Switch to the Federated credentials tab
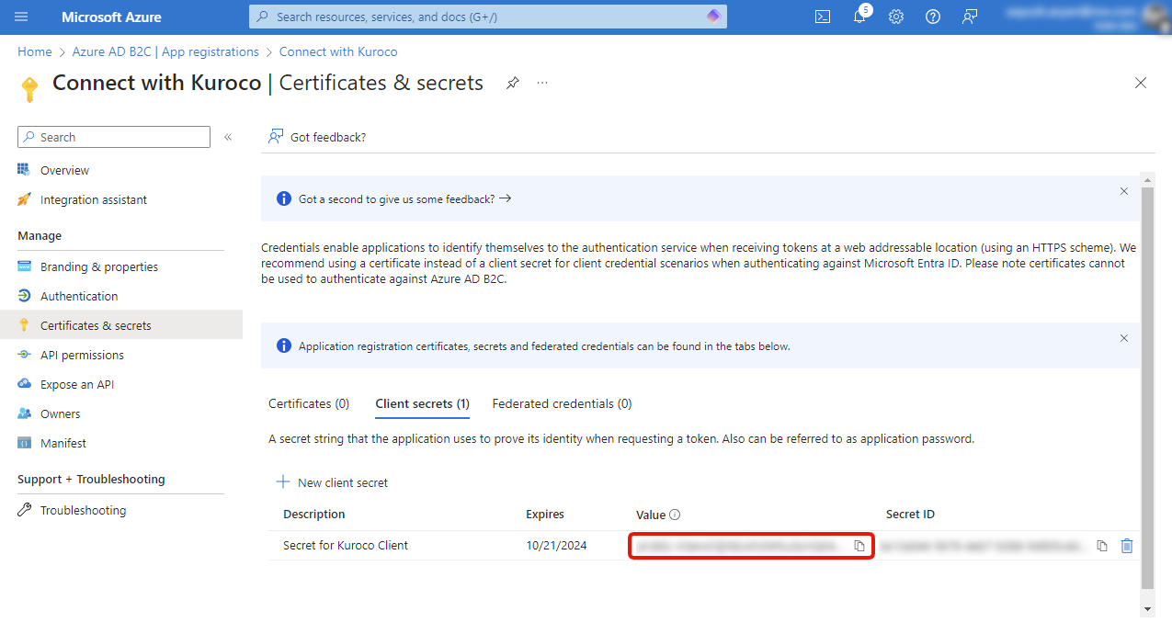1172x634 pixels. coord(562,403)
